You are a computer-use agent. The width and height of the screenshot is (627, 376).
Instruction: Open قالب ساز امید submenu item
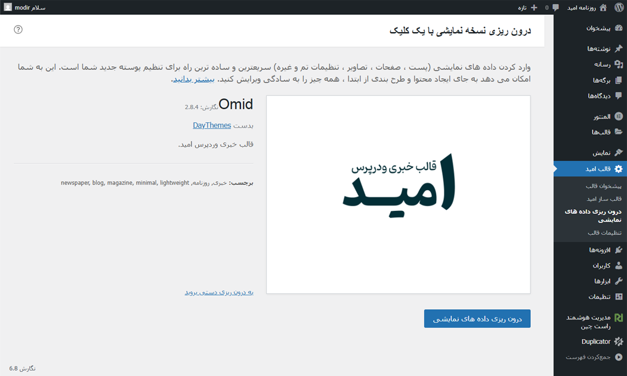point(604,198)
